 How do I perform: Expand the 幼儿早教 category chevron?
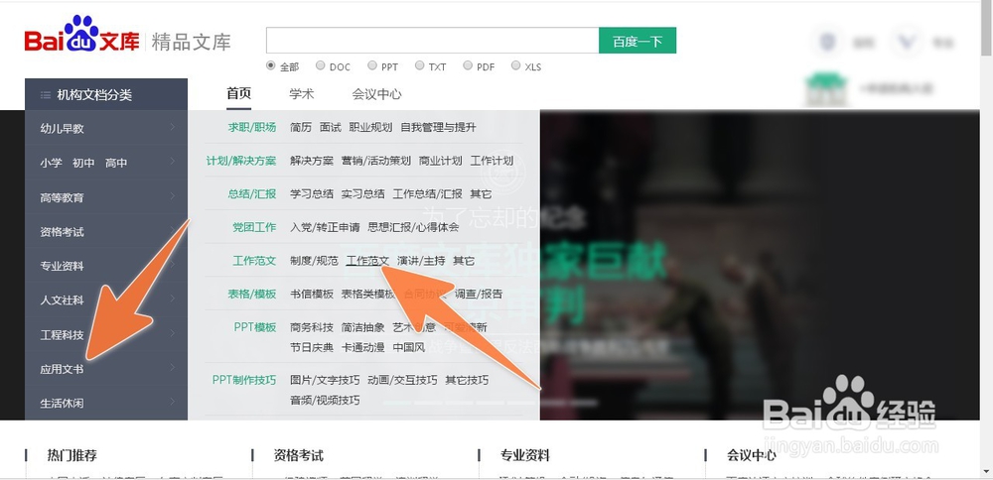click(172, 127)
